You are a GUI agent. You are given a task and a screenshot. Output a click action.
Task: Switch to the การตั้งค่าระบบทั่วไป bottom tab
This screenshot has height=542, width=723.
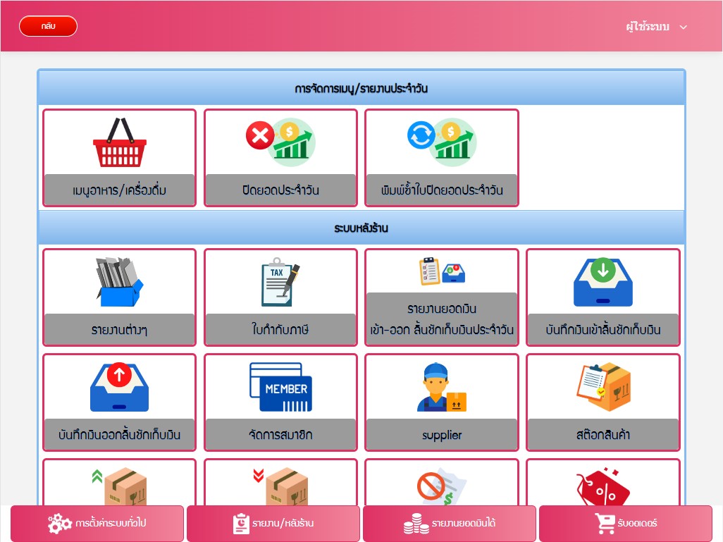pos(97,524)
